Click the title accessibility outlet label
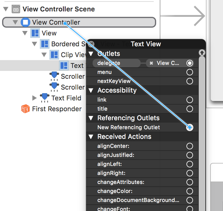 click(103, 109)
